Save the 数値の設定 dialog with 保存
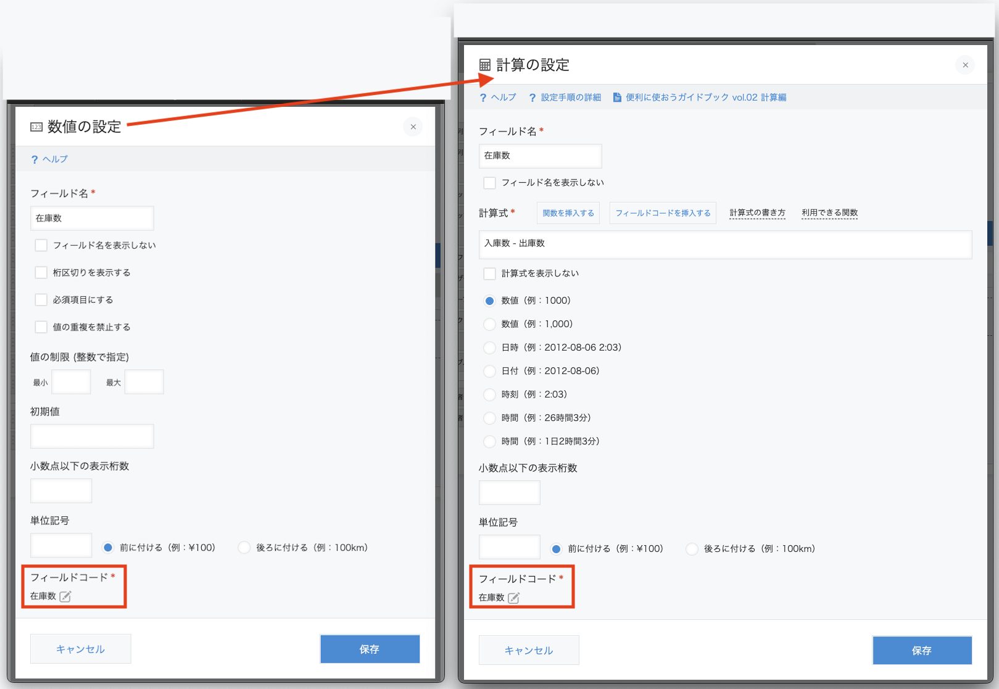The height and width of the screenshot is (689, 999). coord(370,649)
